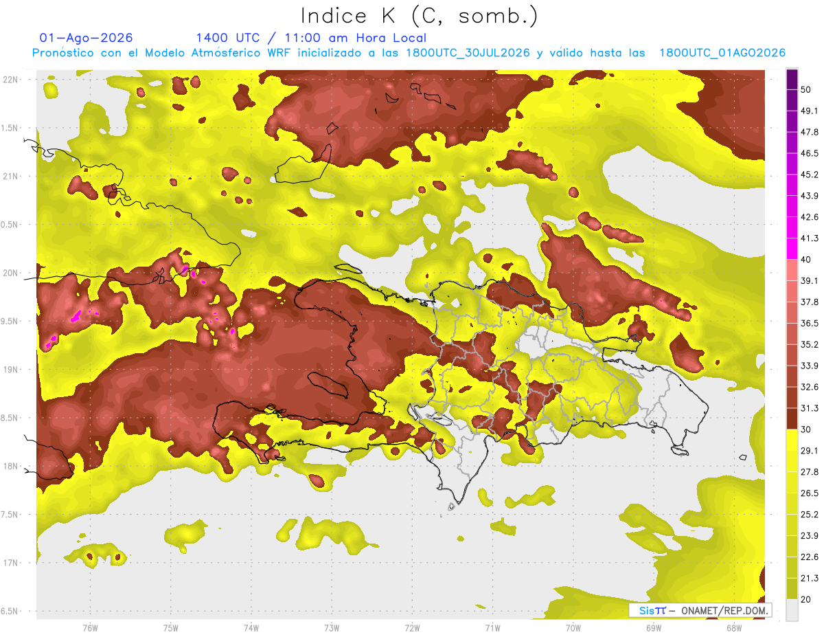Click the 'SisTT - ONAMET/REP.DOM.' credit label
824x637 pixels.
click(700, 610)
